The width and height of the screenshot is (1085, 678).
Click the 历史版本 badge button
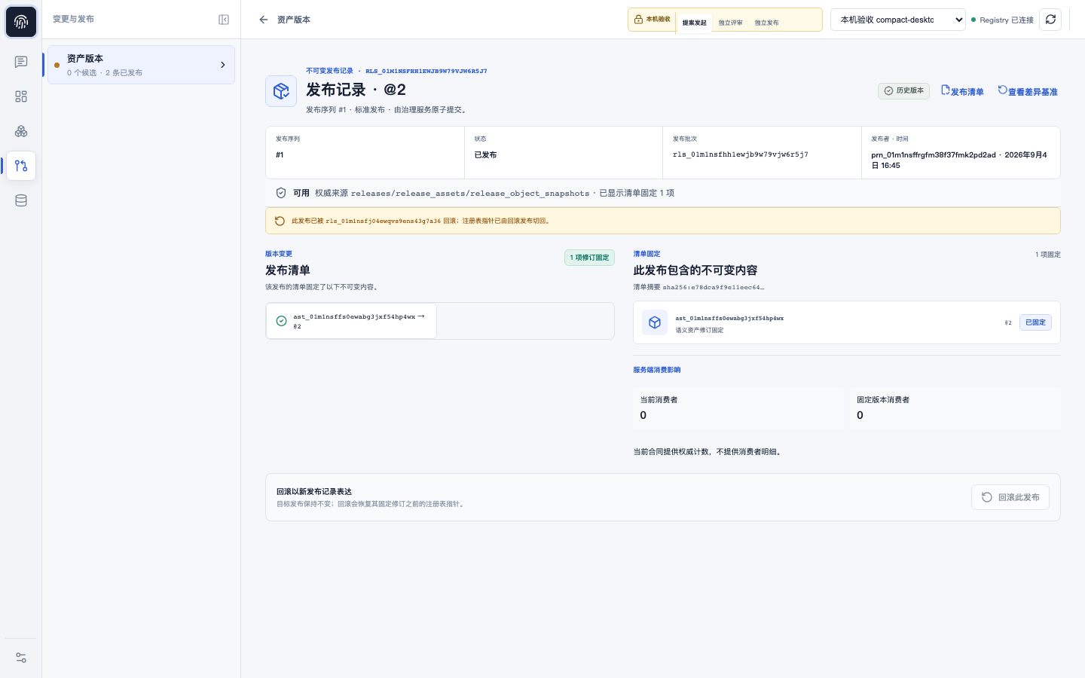(903, 90)
